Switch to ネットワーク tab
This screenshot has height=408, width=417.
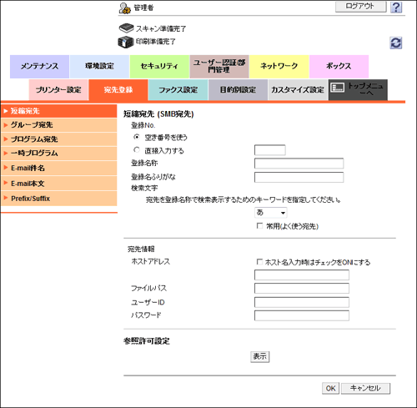279,66
